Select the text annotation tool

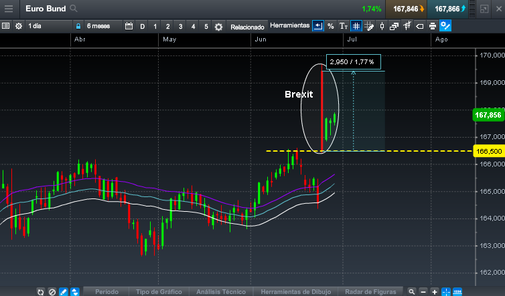(x=344, y=26)
